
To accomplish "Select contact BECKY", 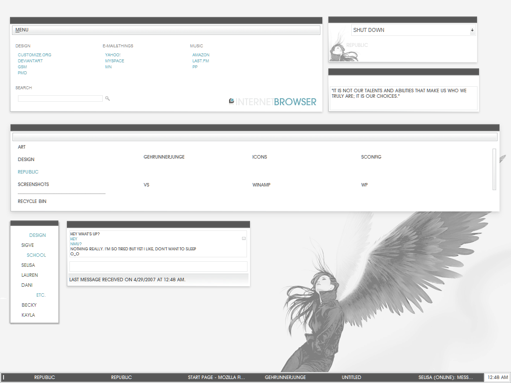I will click(29, 305).
